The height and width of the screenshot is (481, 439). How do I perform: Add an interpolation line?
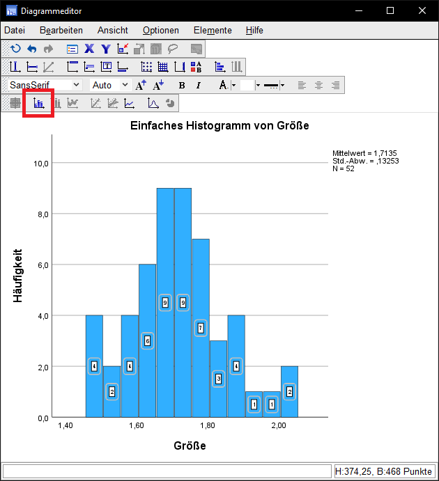129,103
